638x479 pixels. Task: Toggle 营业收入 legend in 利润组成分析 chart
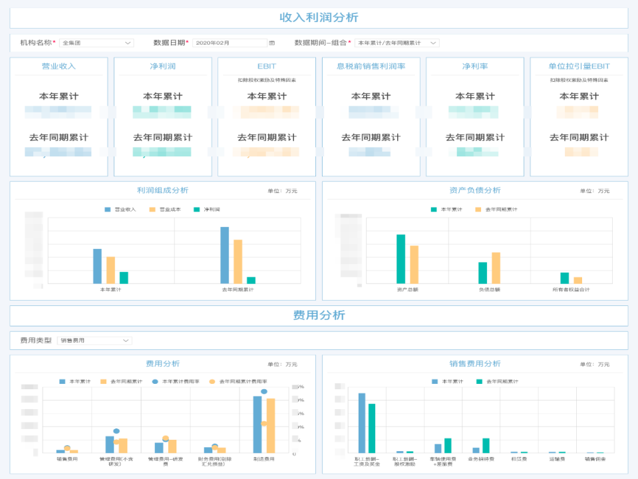pos(108,210)
